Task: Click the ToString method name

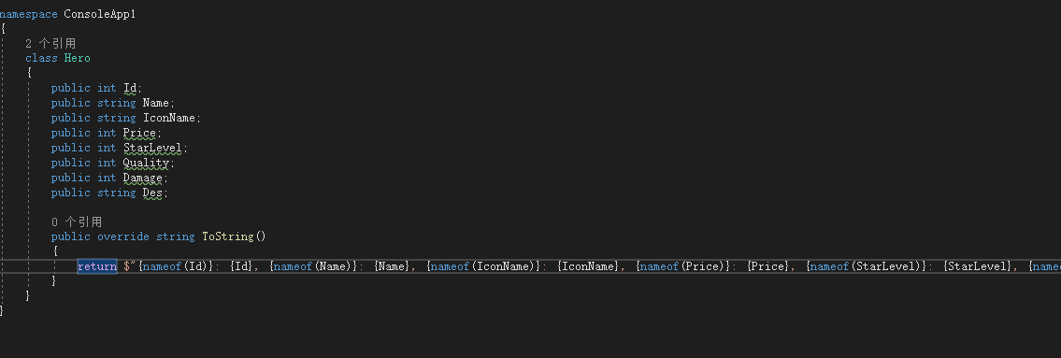Action: pos(228,236)
